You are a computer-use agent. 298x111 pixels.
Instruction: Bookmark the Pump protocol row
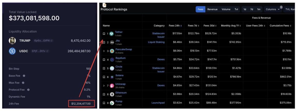tap(104, 103)
